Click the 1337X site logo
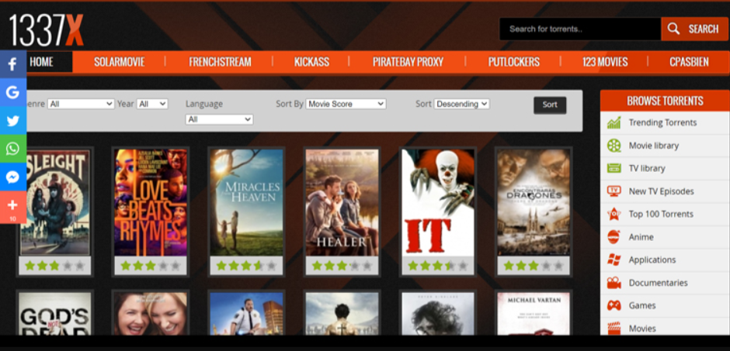 coord(46,30)
